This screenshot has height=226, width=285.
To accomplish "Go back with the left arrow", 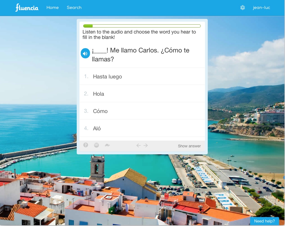I will click(x=139, y=145).
